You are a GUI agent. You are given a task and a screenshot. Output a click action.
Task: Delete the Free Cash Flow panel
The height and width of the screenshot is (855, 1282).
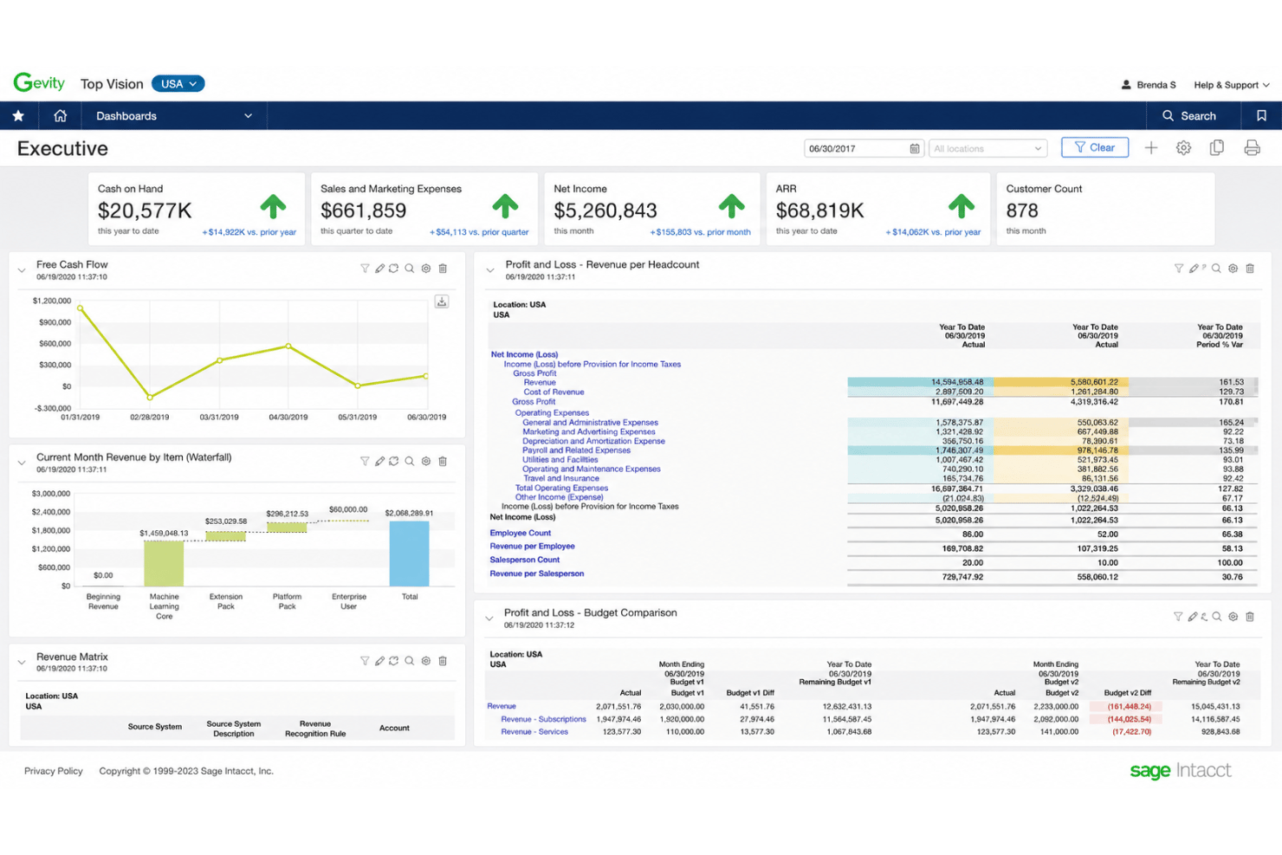[x=443, y=269]
